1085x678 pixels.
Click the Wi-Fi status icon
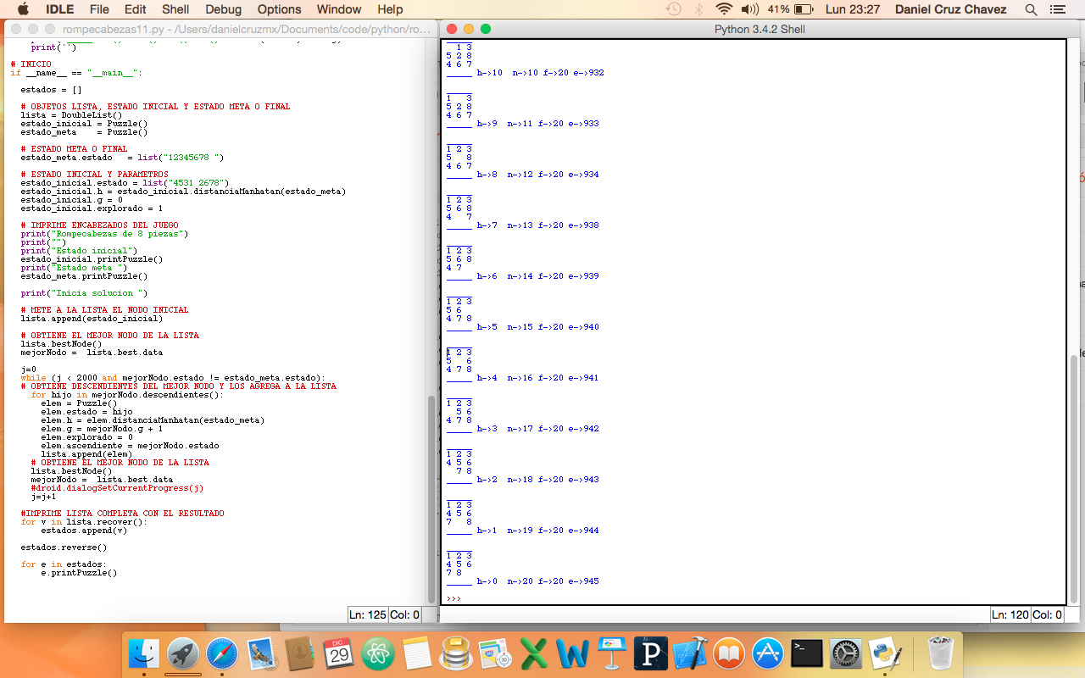click(x=724, y=9)
